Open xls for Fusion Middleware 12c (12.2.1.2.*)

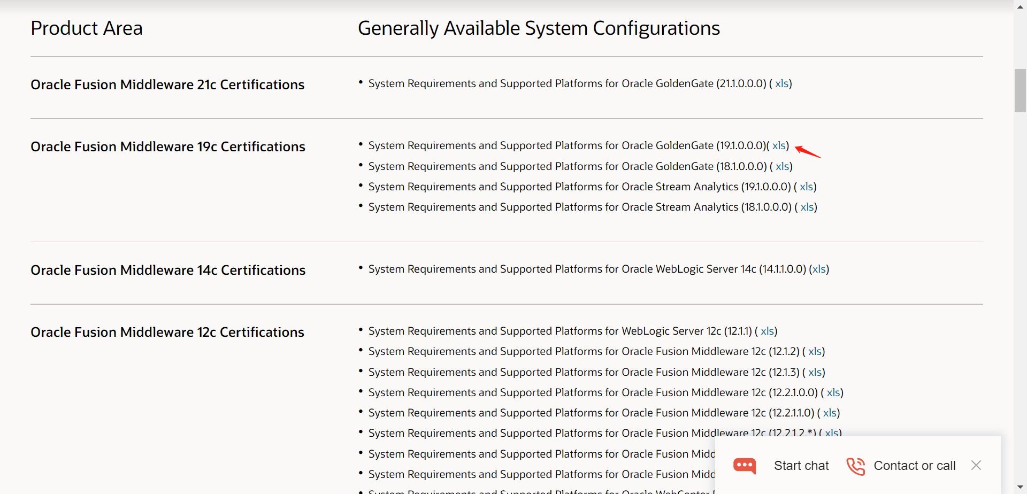(831, 433)
